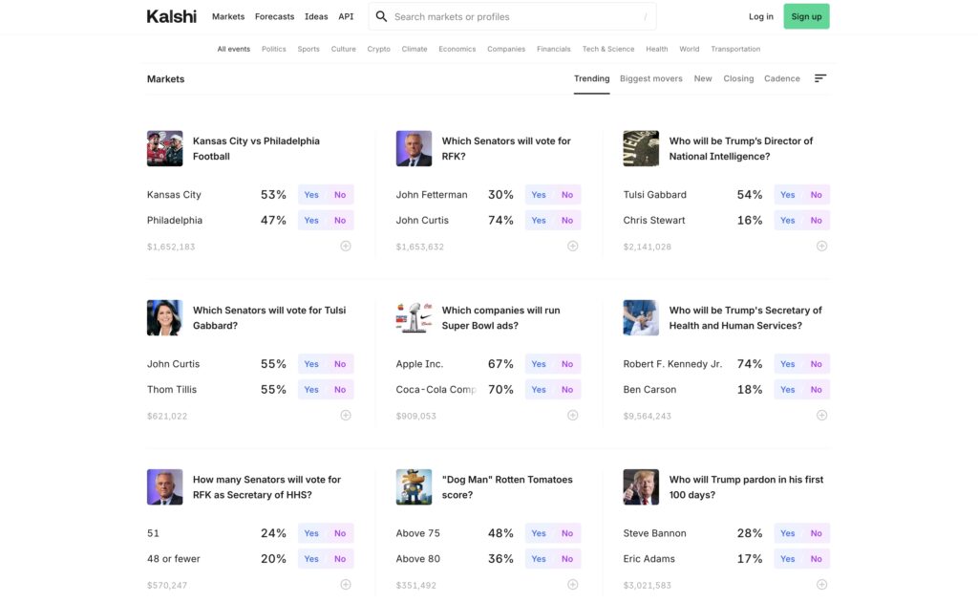The width and height of the screenshot is (978, 603).
Task: Select the All events category
Action: point(233,49)
